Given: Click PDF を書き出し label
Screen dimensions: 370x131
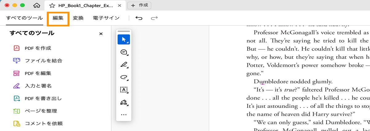Looking at the screenshot, I should click(43, 98).
